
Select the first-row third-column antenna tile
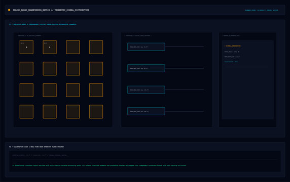pyautogui.click(x=73, y=47)
